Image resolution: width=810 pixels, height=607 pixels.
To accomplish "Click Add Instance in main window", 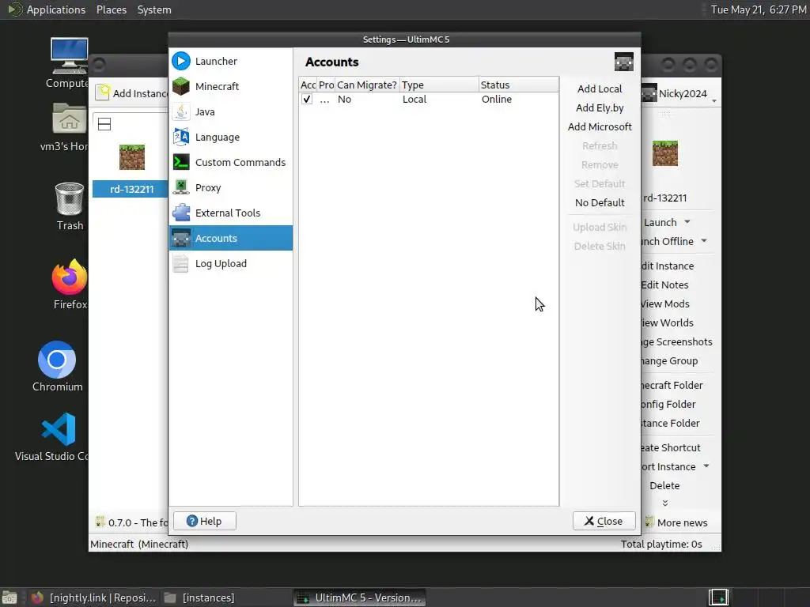I will (x=132, y=93).
